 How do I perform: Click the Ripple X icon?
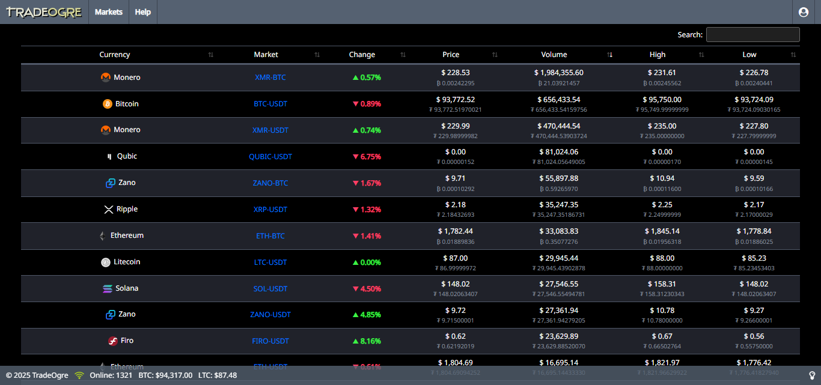coord(109,210)
